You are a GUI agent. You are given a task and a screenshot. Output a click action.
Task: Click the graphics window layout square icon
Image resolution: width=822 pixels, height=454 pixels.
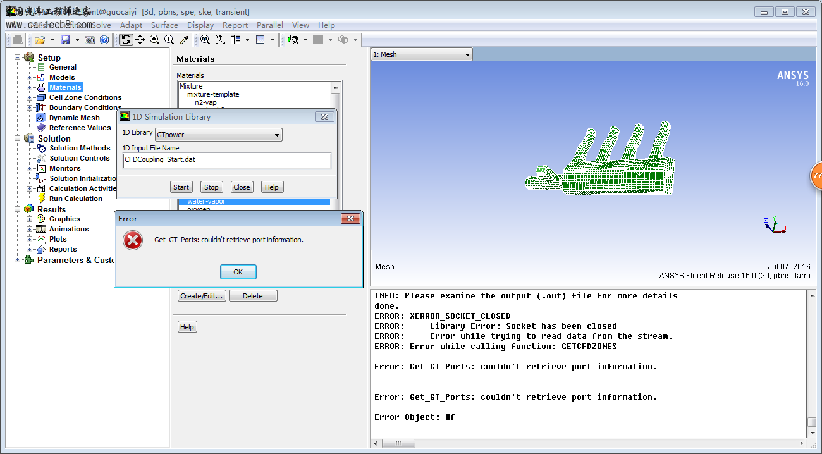coord(260,40)
